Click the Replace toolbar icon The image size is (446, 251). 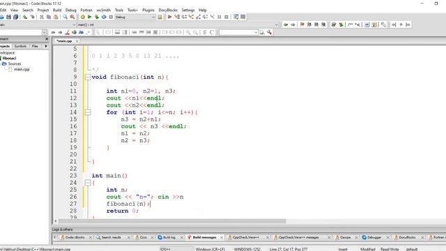coord(72,17)
